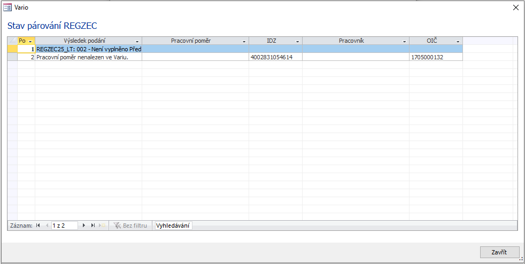Go to next record arrow
The height and width of the screenshot is (264, 525).
[84, 226]
